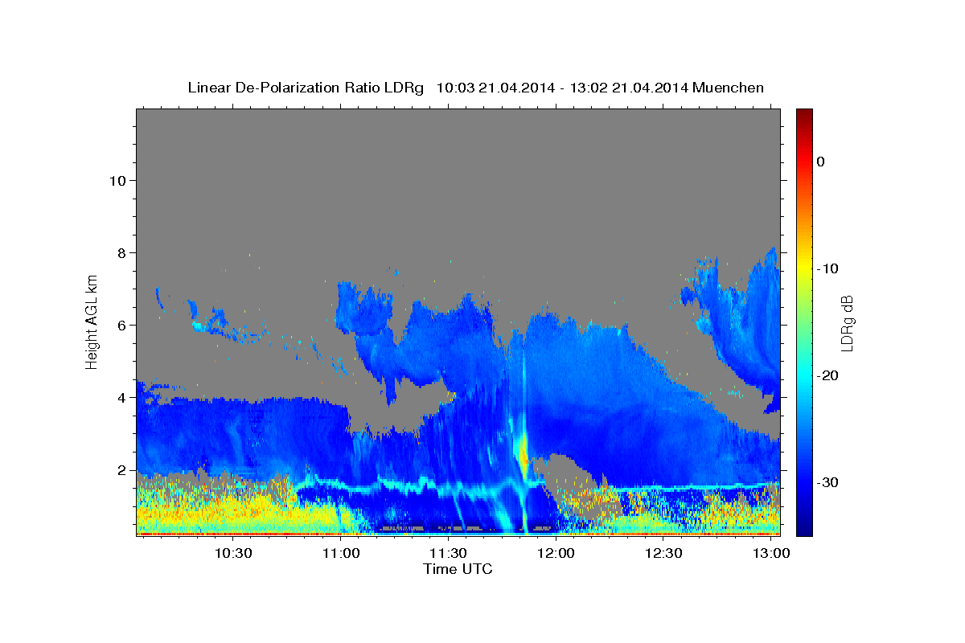Click the start timestamp "10:03 21.04.2014" in the title
The width and height of the screenshot is (965, 643).
(x=495, y=88)
